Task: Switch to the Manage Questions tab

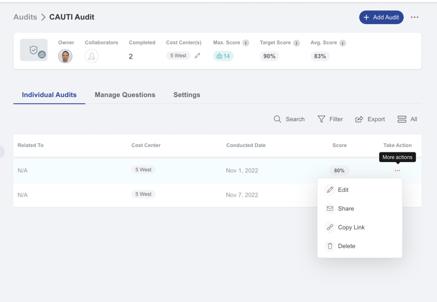Action: point(125,95)
